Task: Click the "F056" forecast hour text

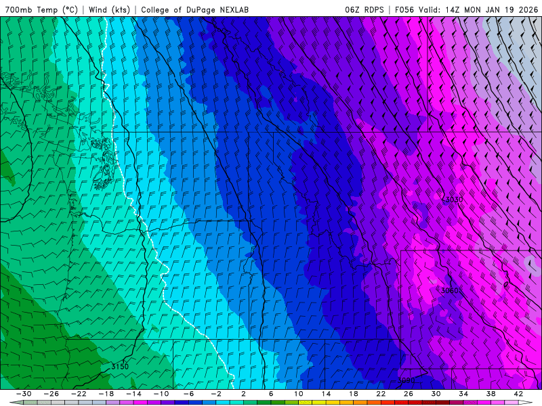Action: pyautogui.click(x=404, y=9)
